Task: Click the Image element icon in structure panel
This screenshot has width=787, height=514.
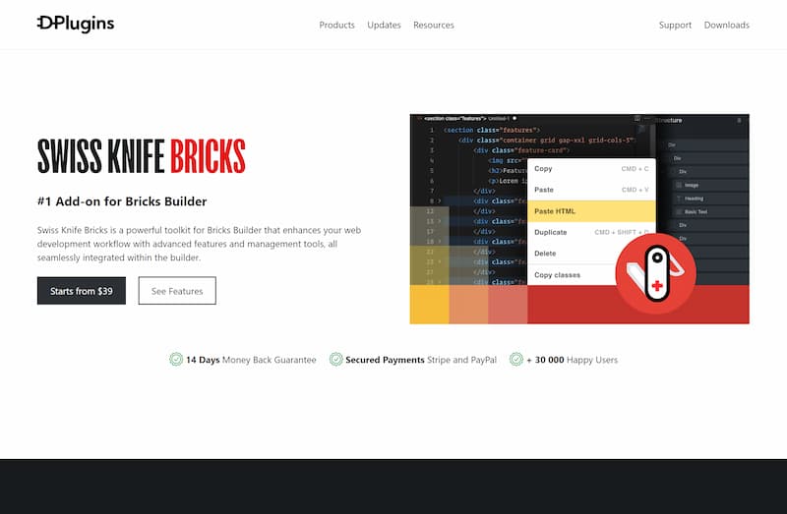Action: click(x=679, y=185)
